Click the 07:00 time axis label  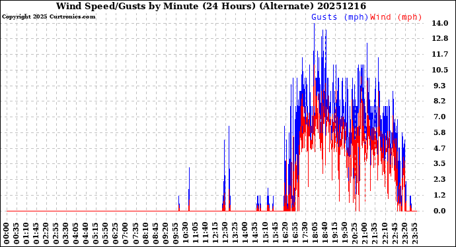[126, 234]
